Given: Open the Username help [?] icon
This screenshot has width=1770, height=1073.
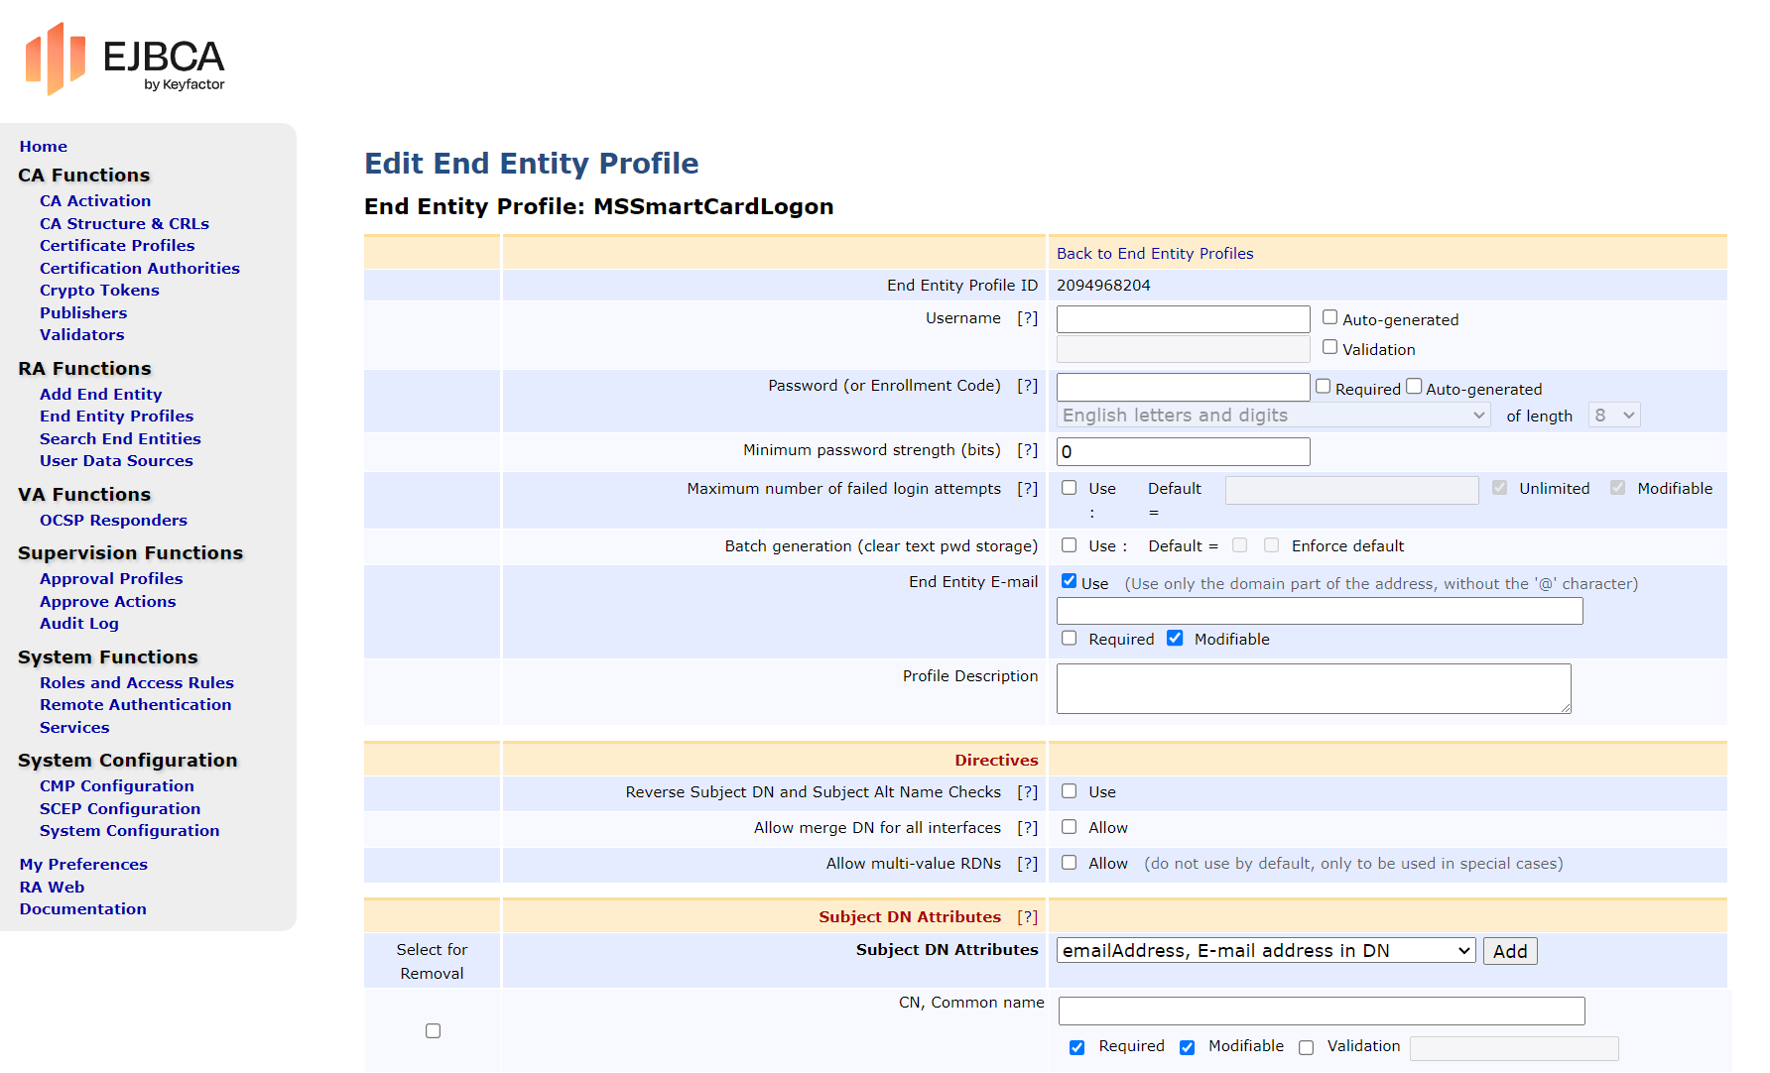Looking at the screenshot, I should point(1027,318).
